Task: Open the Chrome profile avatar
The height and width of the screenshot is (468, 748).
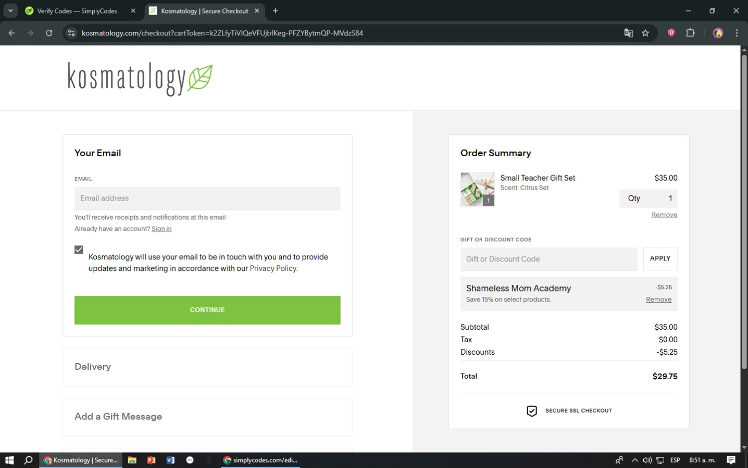Action: point(718,33)
